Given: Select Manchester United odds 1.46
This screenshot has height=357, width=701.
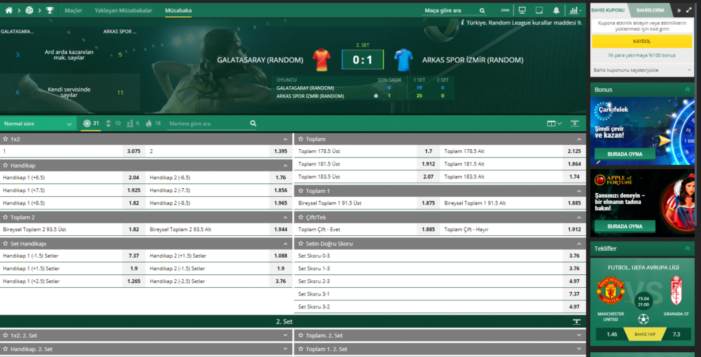Looking at the screenshot, I should pyautogui.click(x=612, y=334).
